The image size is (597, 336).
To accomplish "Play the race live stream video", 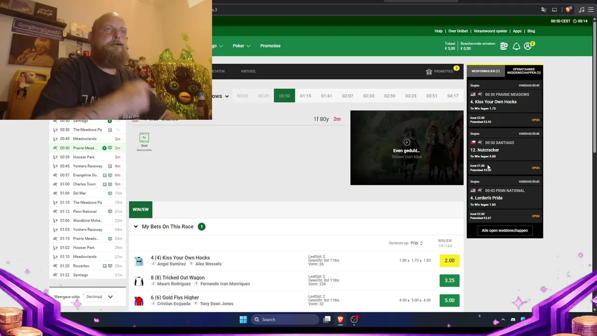I will 407,142.
